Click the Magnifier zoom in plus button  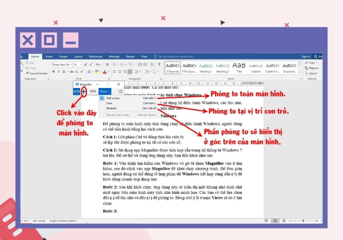click(x=84, y=91)
